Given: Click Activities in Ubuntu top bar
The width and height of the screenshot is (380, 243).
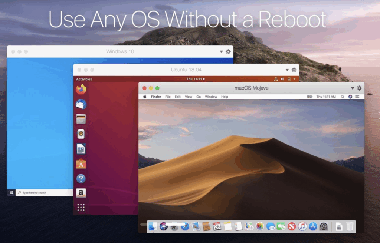Looking at the screenshot, I should pyautogui.click(x=84, y=79).
